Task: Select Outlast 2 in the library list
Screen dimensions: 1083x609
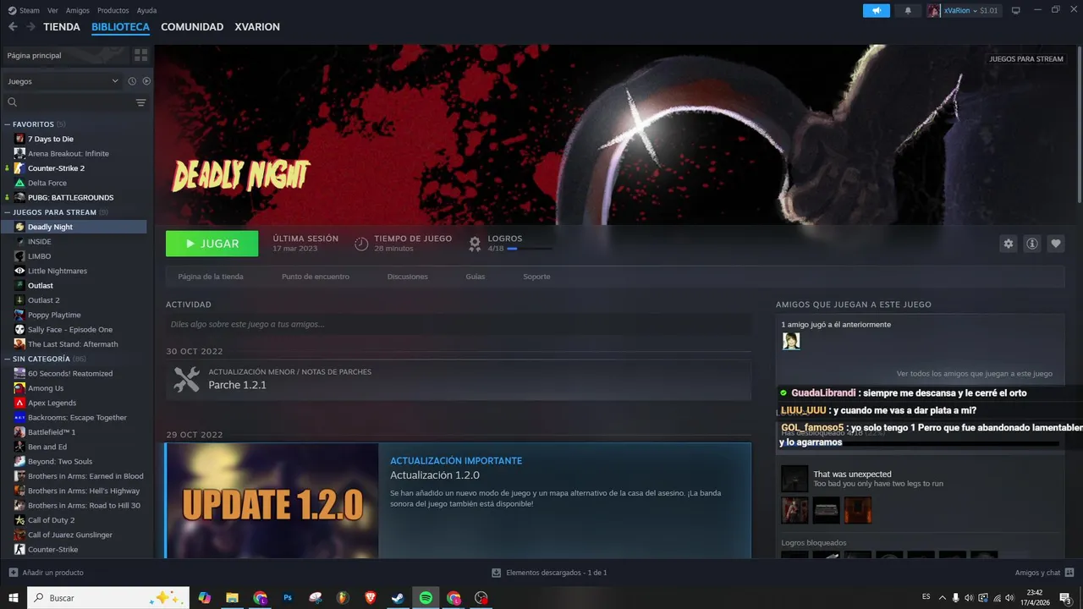Action: [43, 300]
